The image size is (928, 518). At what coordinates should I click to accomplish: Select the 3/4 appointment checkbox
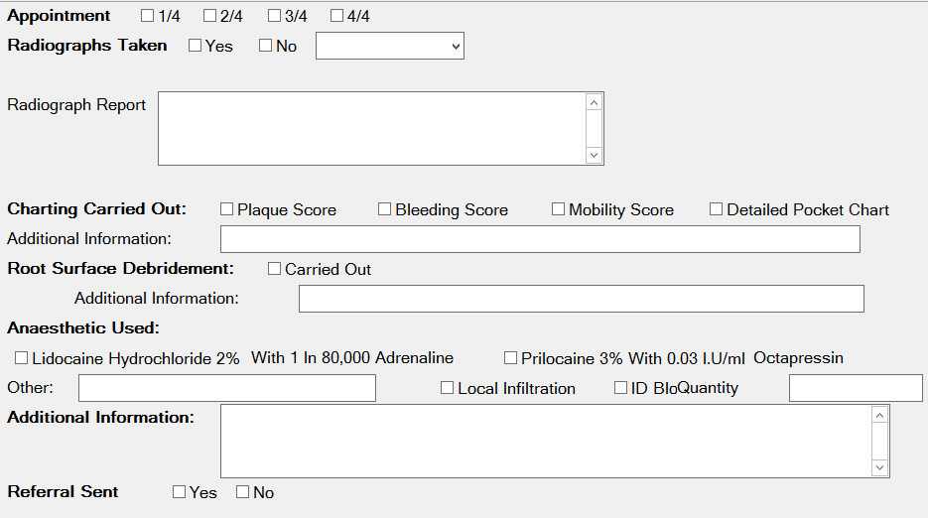click(274, 16)
